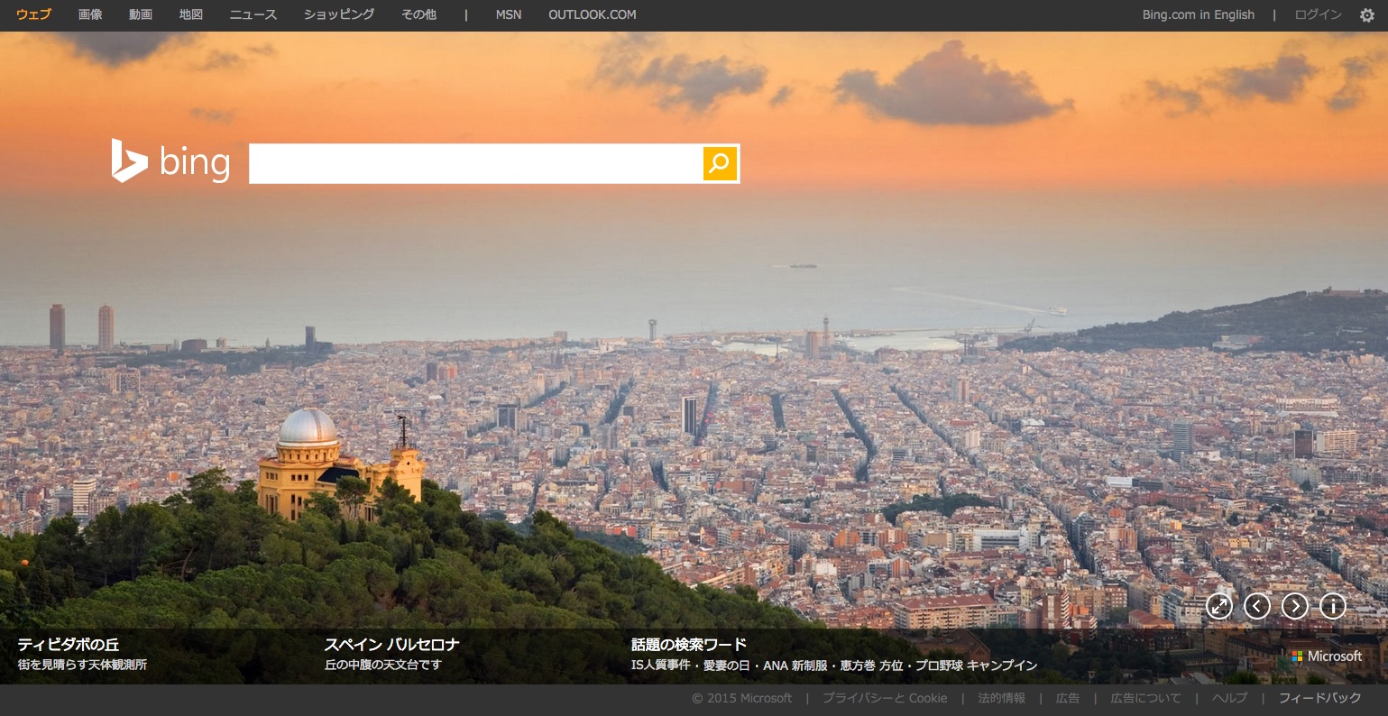
Task: Open the ショッピング tab
Action: (x=339, y=14)
